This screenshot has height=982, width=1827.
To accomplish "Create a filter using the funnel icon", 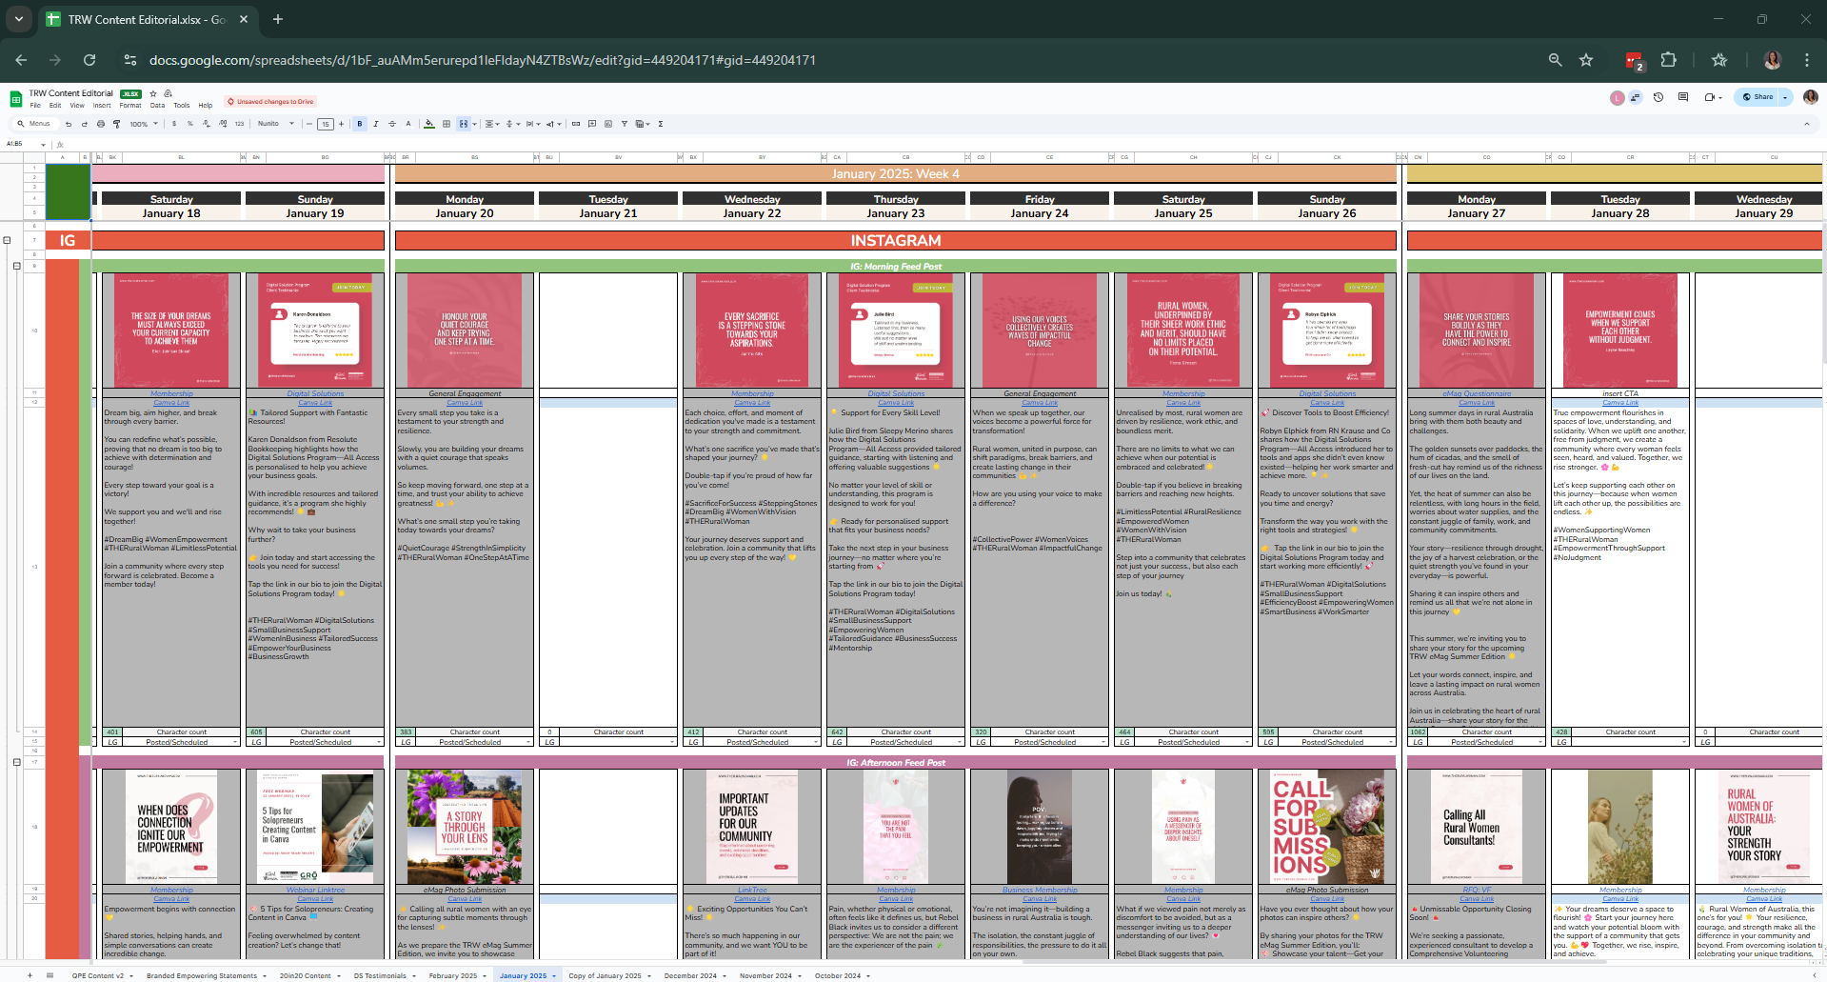I will pos(625,124).
